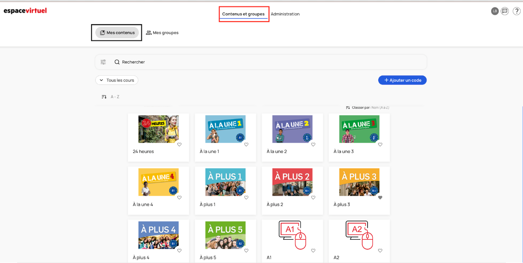Click the "À la une 1" title text
Image resolution: width=523 pixels, height=263 pixels.
tap(209, 152)
